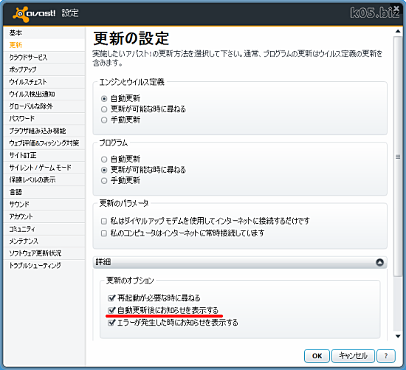Open パスワード settings
The image size is (406, 370).
(44, 118)
